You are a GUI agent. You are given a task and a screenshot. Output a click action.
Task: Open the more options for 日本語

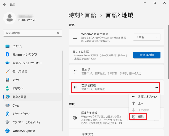[156, 72]
